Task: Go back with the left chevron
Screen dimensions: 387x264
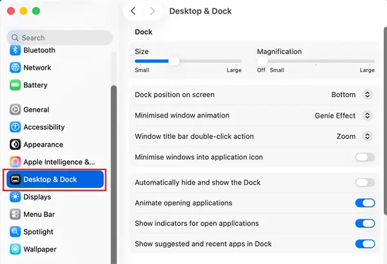Action: (x=133, y=11)
